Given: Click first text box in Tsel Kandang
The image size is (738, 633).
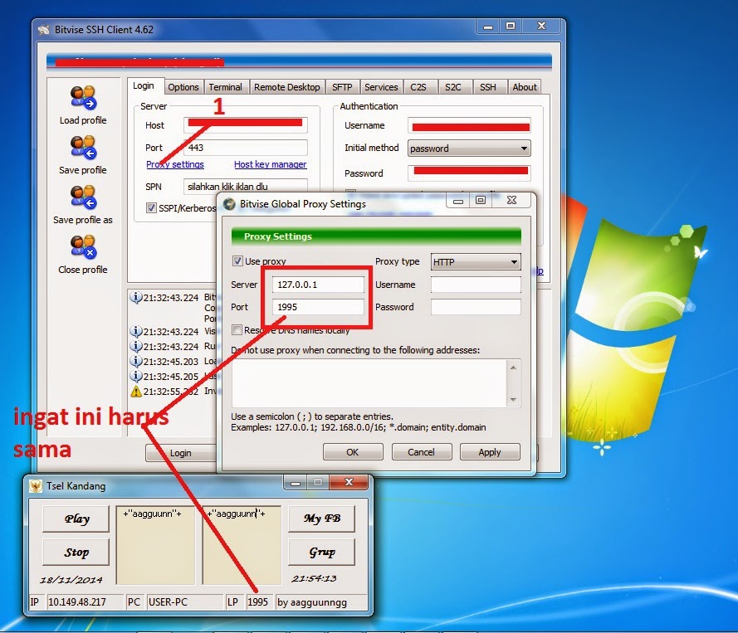Looking at the screenshot, I should click(x=155, y=544).
